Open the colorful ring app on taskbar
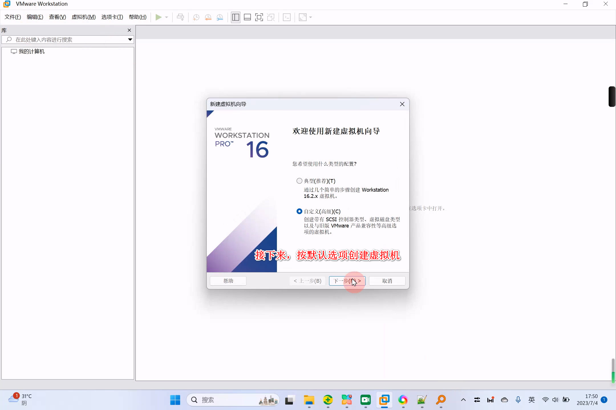This screenshot has width=616, height=410. pyautogui.click(x=403, y=400)
